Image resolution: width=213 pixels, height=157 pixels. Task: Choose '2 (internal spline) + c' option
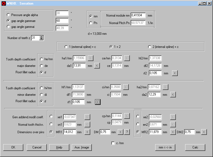150,47
